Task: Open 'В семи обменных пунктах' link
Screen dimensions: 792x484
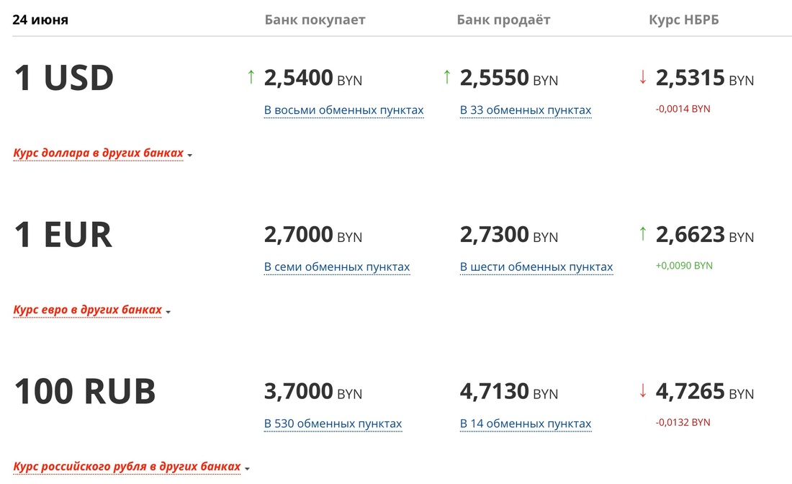Action: tap(337, 266)
